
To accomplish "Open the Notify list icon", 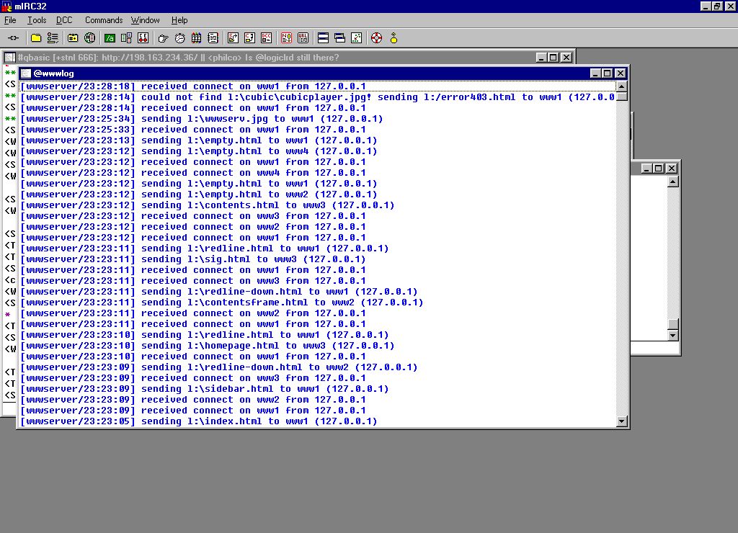I will coord(286,37).
